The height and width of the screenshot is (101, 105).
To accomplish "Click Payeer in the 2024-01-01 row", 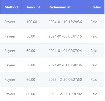I will point(10,65).
